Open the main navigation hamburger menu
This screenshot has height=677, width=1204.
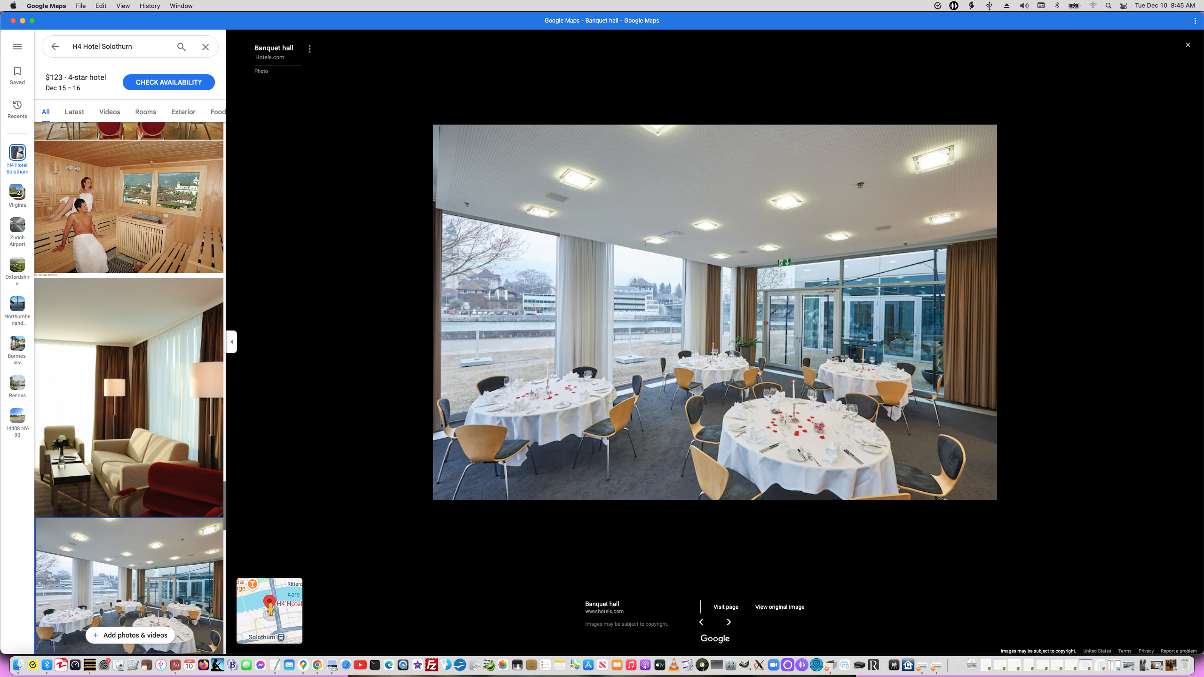pos(17,47)
